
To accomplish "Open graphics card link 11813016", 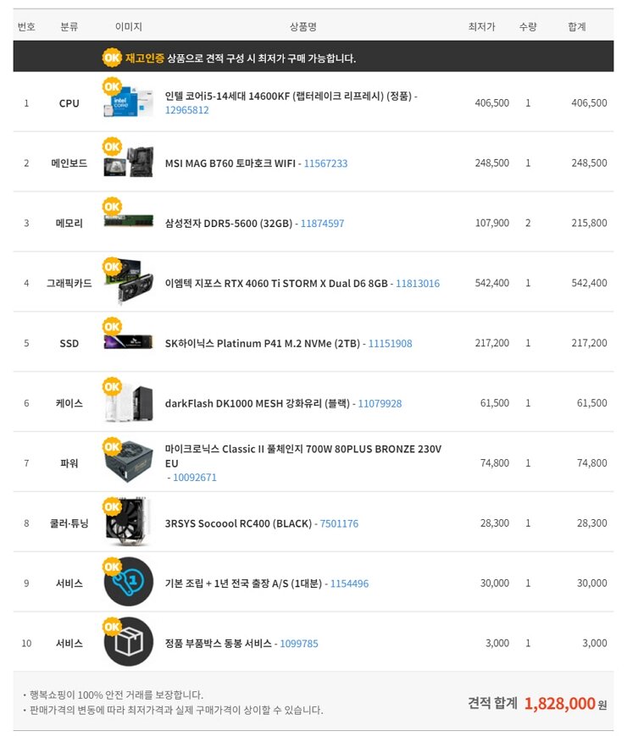I will [418, 284].
